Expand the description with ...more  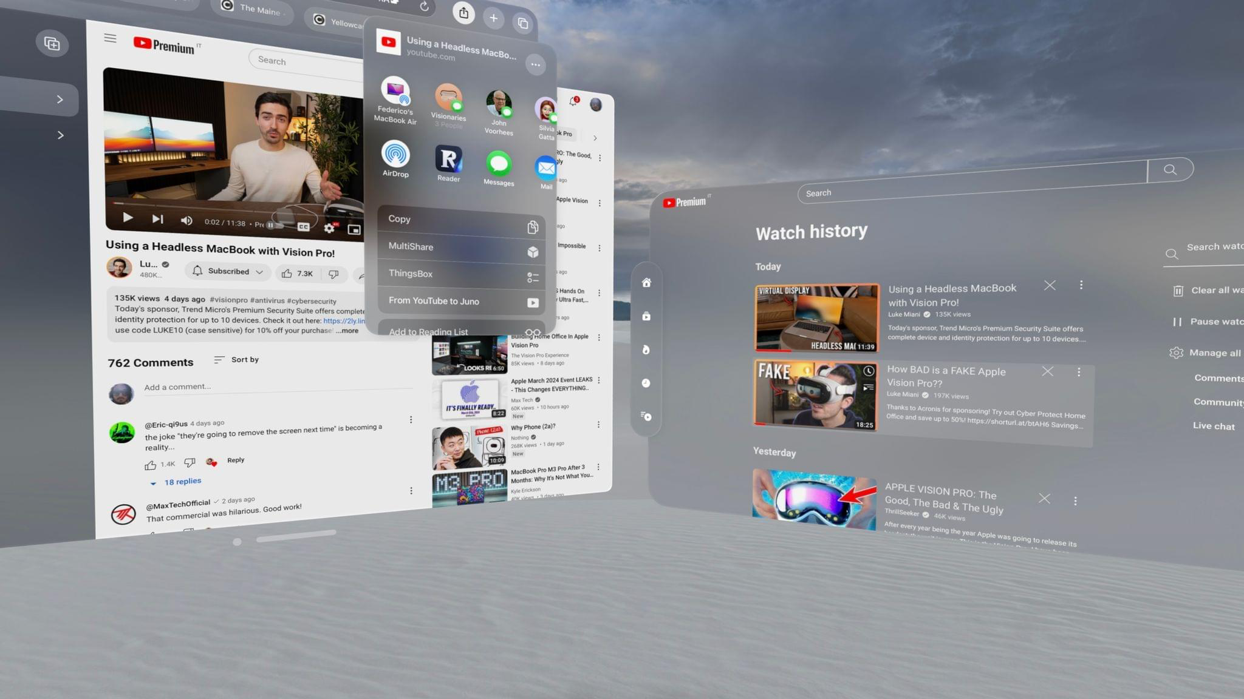pos(347,331)
